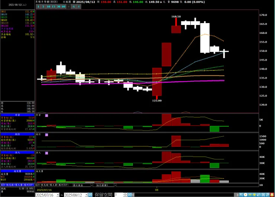This screenshot has height=197, width=275.
Task: Switch to the daily (日) chart button
Action: 69,6
